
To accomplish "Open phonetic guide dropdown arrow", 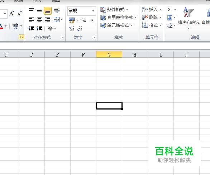I will click(21, 26).
